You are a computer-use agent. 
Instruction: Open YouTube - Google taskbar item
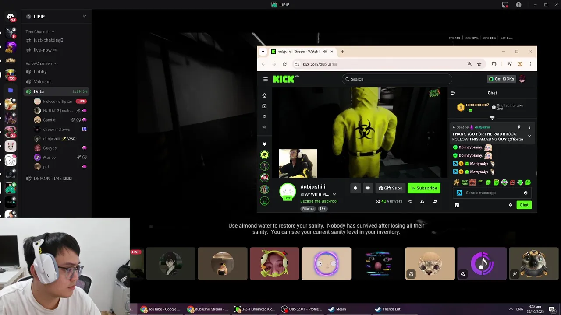point(160,309)
